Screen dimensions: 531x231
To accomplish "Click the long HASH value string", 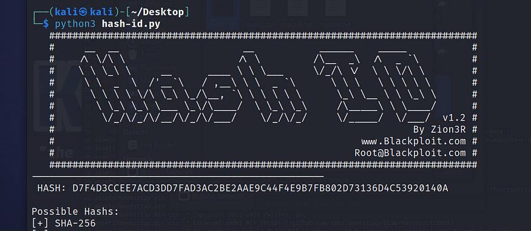I will coord(260,189).
